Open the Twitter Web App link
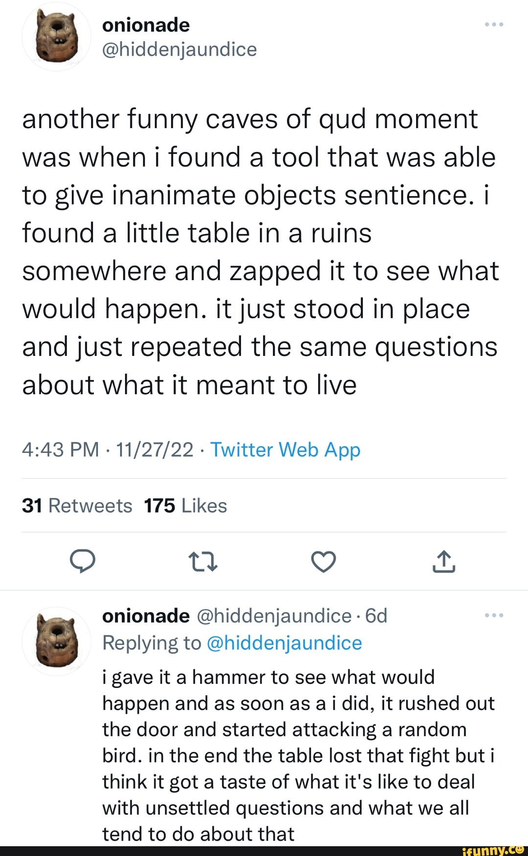Image resolution: width=528 pixels, height=856 pixels. (285, 450)
